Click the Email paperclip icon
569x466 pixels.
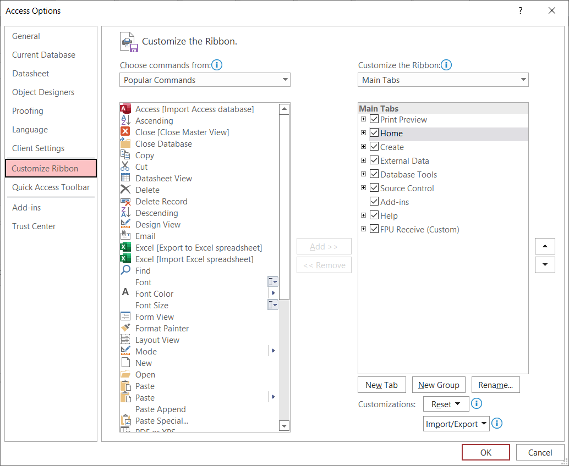pyautogui.click(x=125, y=236)
